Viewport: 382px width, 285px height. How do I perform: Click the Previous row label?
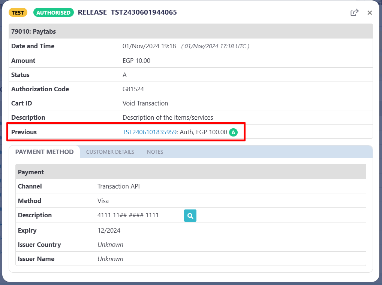click(24, 132)
